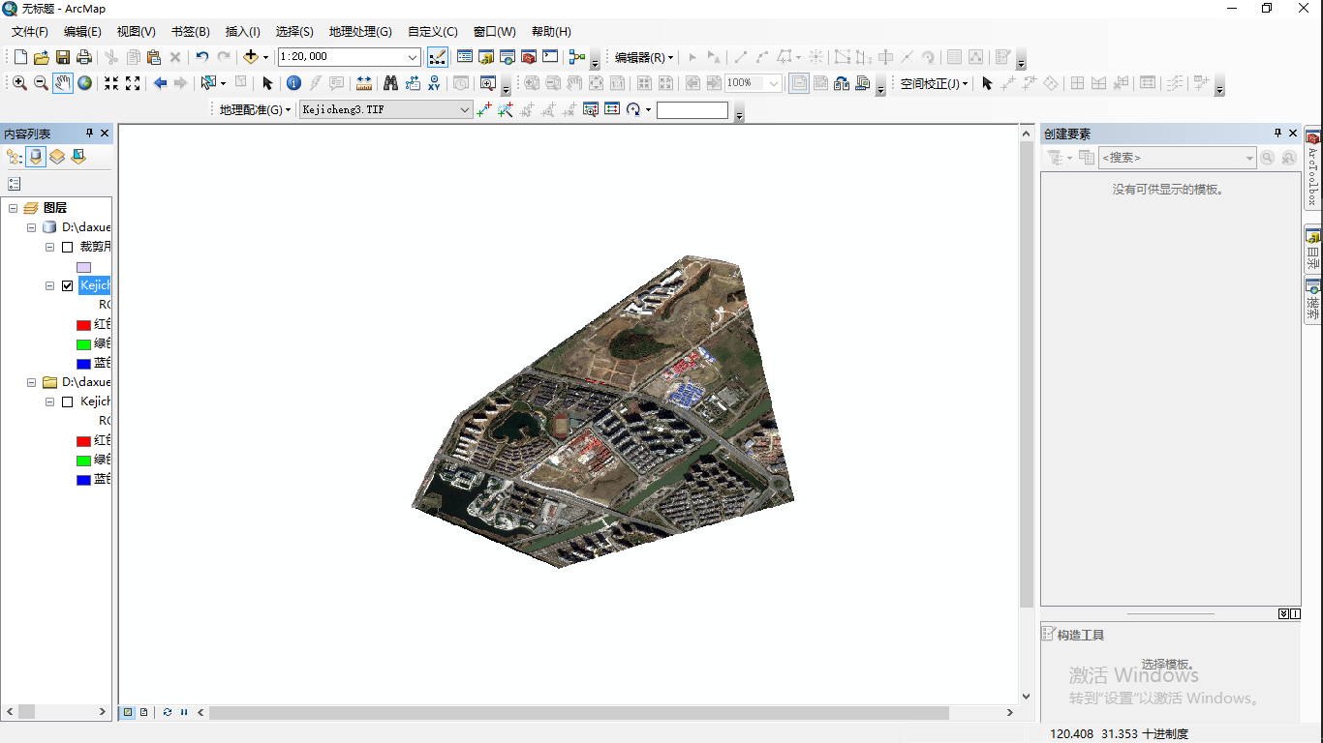Screen dimensions: 1323x743
Task: Collapse the 图层 data frame node
Action: [x=14, y=208]
